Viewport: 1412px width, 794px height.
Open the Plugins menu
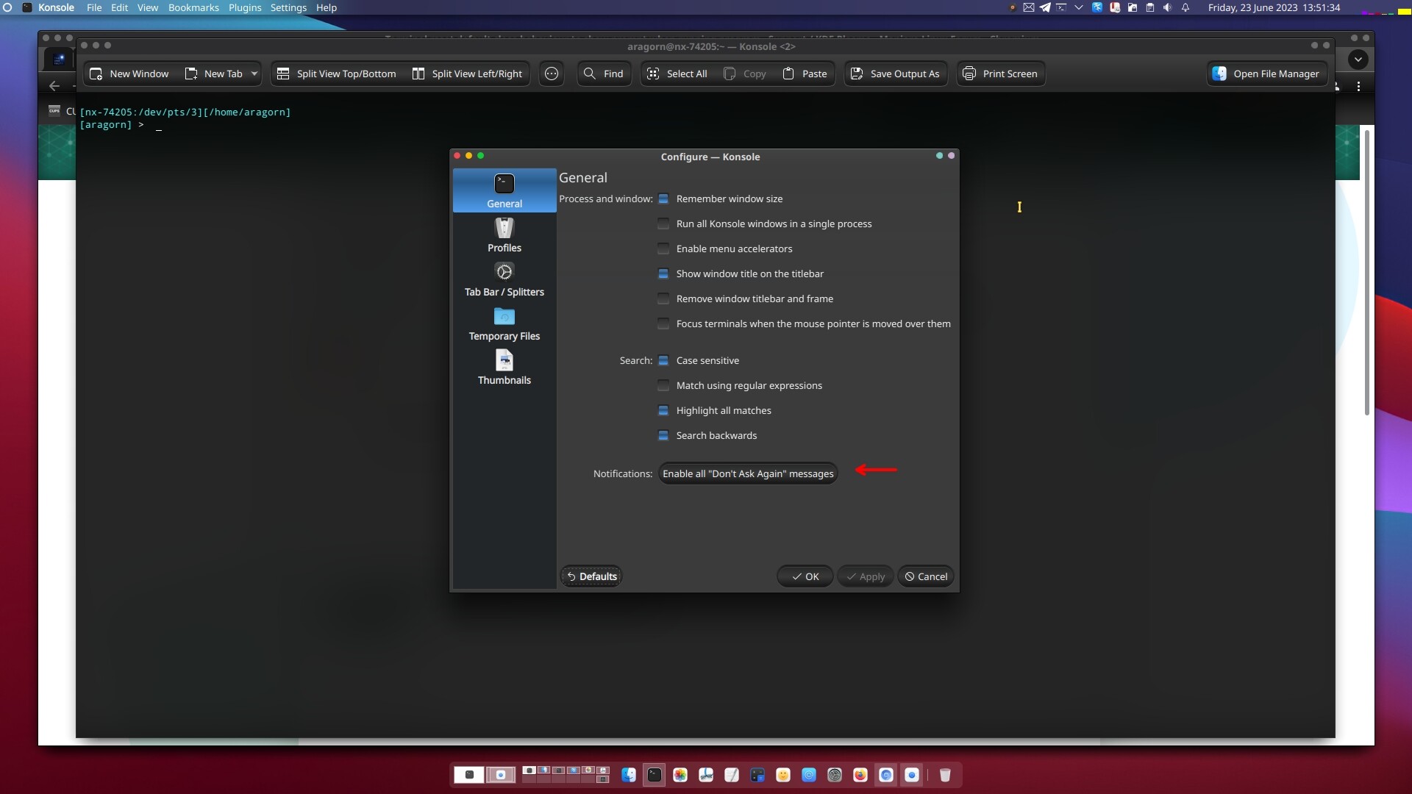coord(245,7)
